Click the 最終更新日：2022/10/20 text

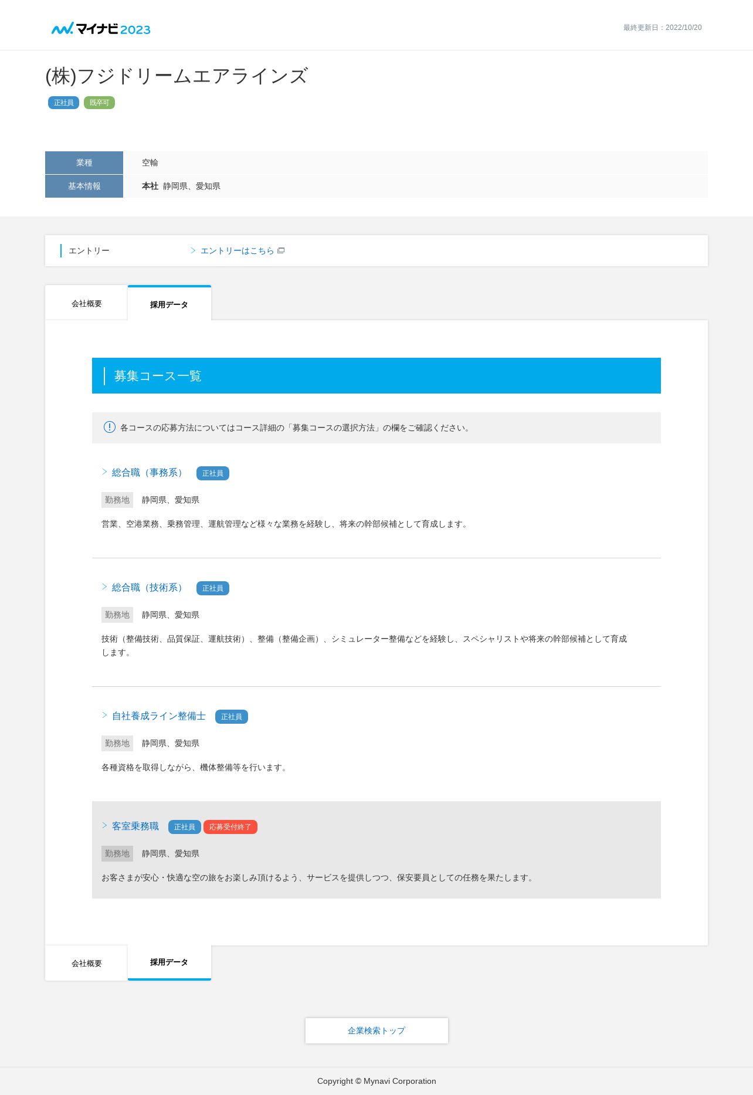(x=663, y=28)
